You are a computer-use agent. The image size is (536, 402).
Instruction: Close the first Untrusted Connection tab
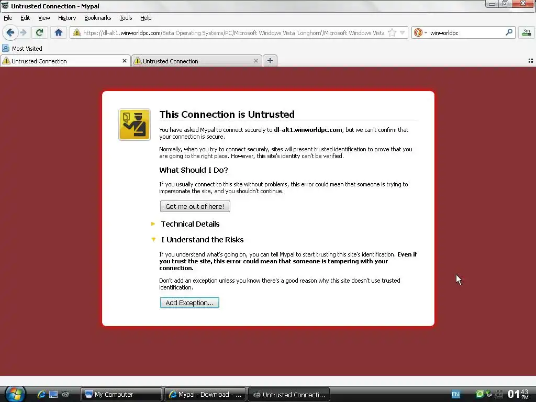tap(125, 61)
